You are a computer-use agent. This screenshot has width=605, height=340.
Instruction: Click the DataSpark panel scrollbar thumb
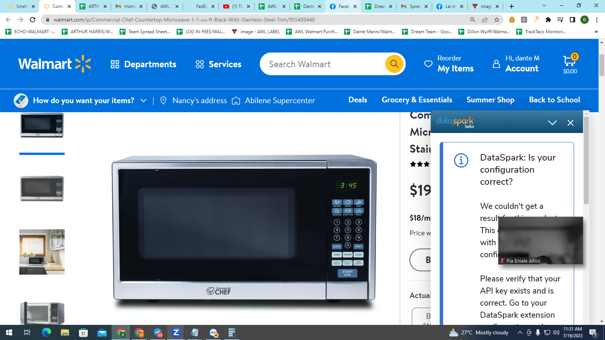click(586, 160)
